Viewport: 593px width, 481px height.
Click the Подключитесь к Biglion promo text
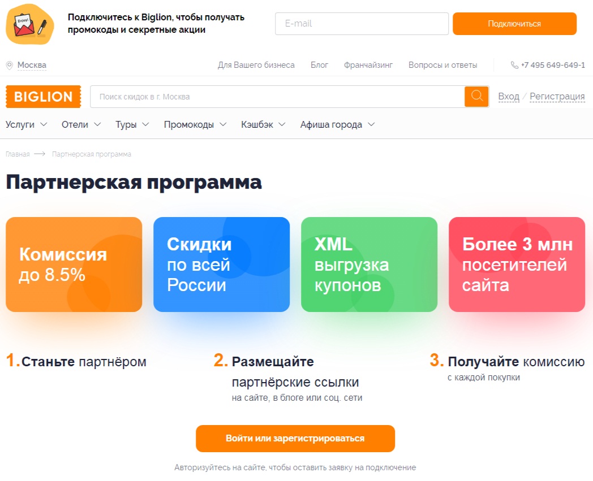pos(156,23)
